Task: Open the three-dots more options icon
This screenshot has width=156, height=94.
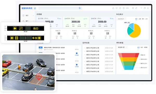Action: [x=127, y=8]
